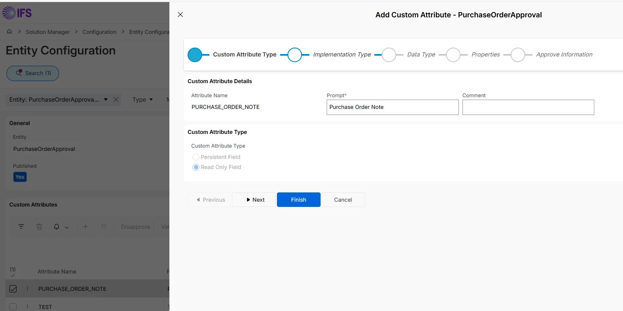Click the trash delete icon
623x311 pixels.
pos(39,227)
